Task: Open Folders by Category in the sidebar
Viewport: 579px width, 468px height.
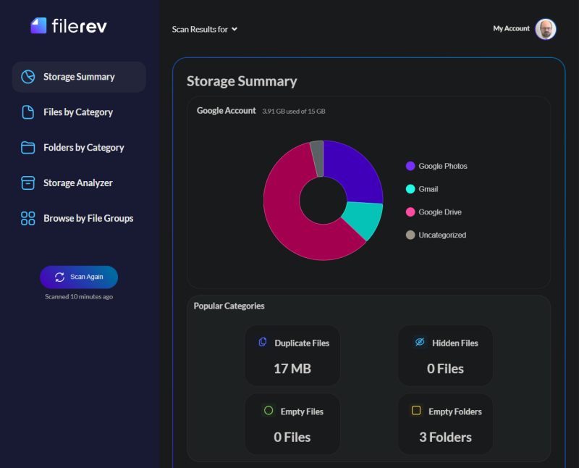Action: coord(79,148)
